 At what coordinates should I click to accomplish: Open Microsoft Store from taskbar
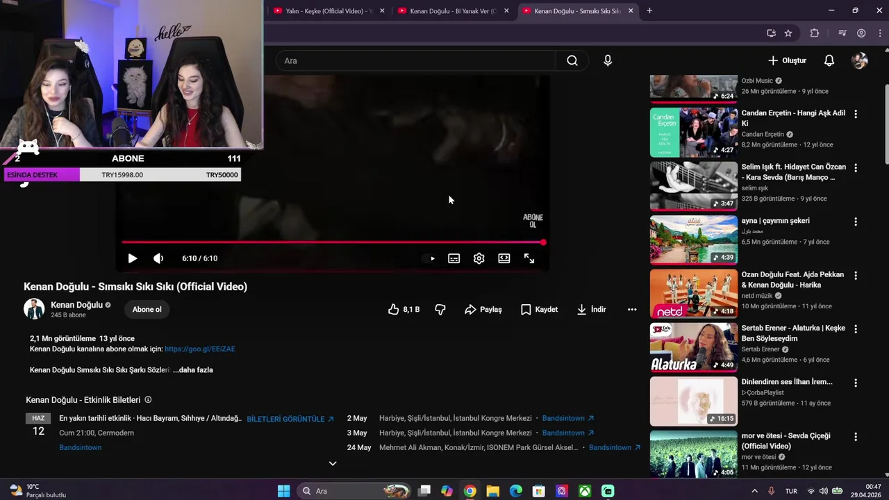tap(538, 491)
